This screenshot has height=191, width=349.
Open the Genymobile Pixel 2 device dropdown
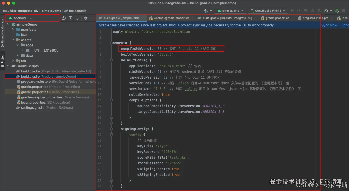point(268,11)
